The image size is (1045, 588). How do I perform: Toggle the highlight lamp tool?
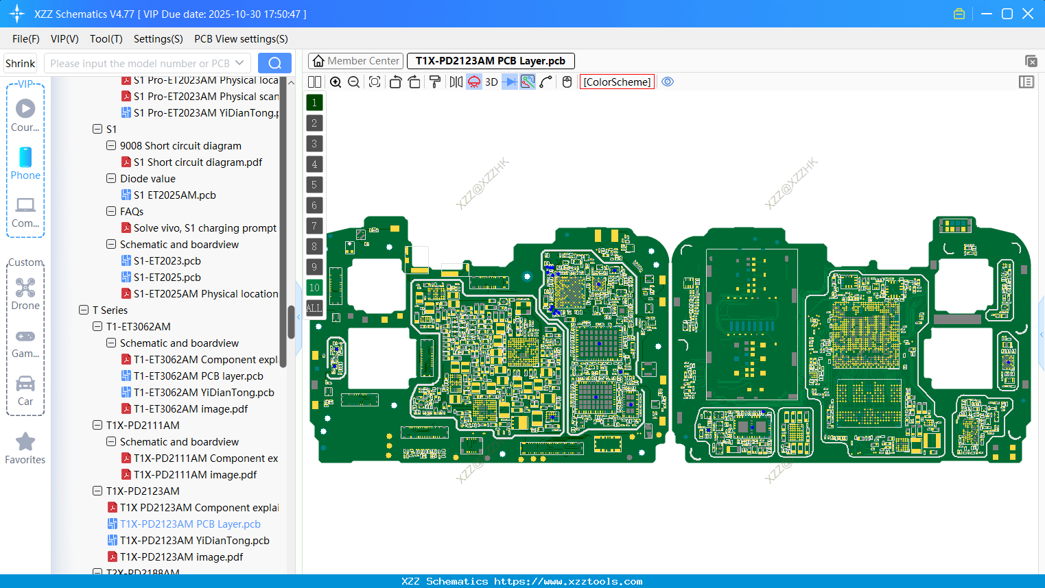coord(473,82)
